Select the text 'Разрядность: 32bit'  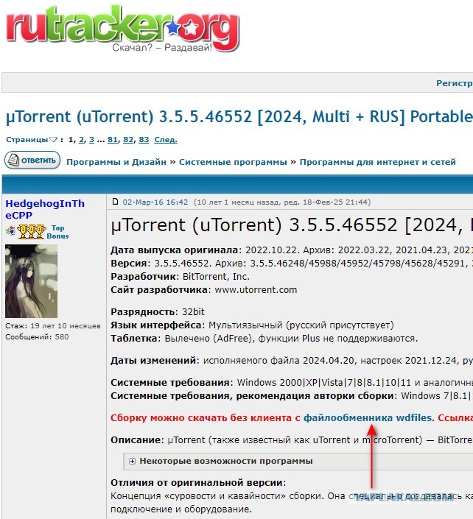pyautogui.click(x=158, y=312)
